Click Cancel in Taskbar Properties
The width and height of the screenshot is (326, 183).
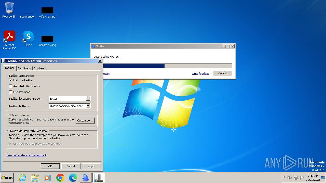click(71, 166)
